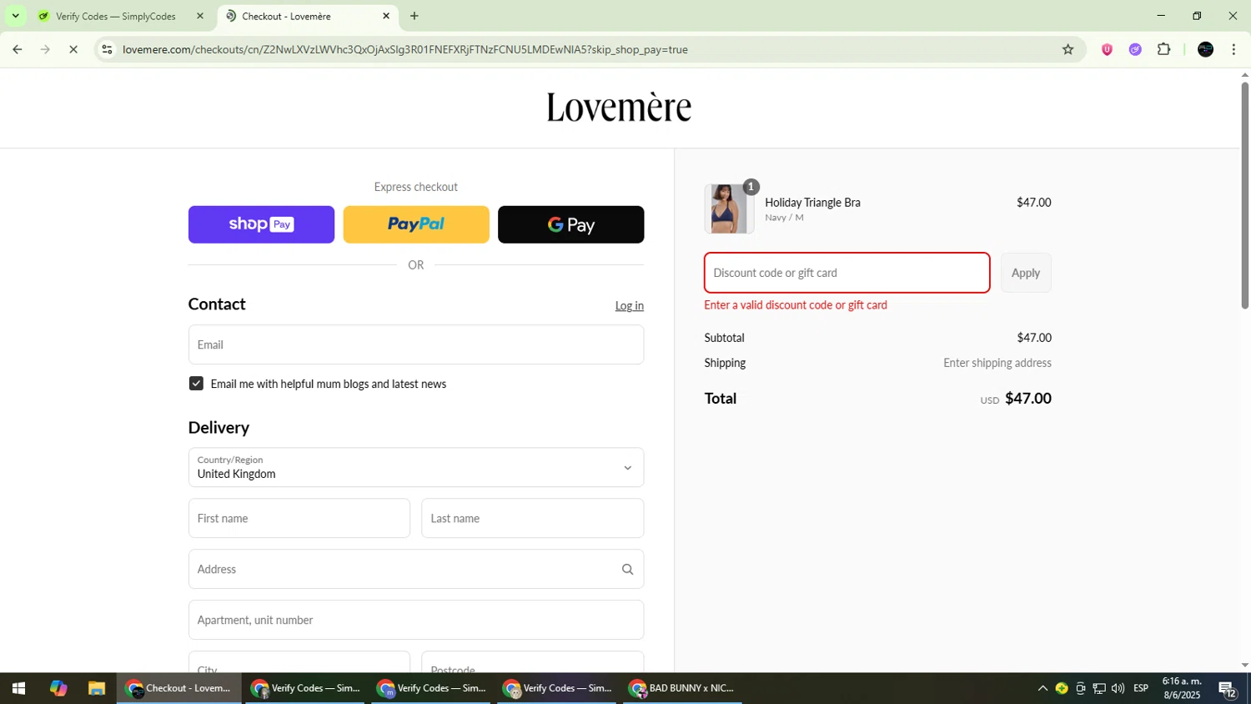This screenshot has height=704, width=1251.
Task: Close the Verify Codes — SimplyCodes tab
Action: (199, 16)
